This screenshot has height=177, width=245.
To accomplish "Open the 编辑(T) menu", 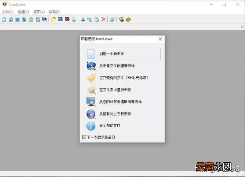I will coord(23,12).
